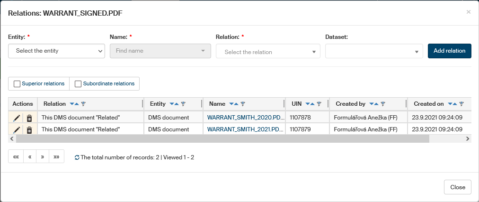Open the filter funnel for Name column
The image size is (479, 202).
pyautogui.click(x=242, y=104)
